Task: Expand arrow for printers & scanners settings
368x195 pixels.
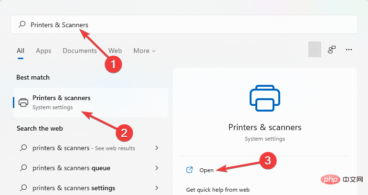Action: pos(157,188)
